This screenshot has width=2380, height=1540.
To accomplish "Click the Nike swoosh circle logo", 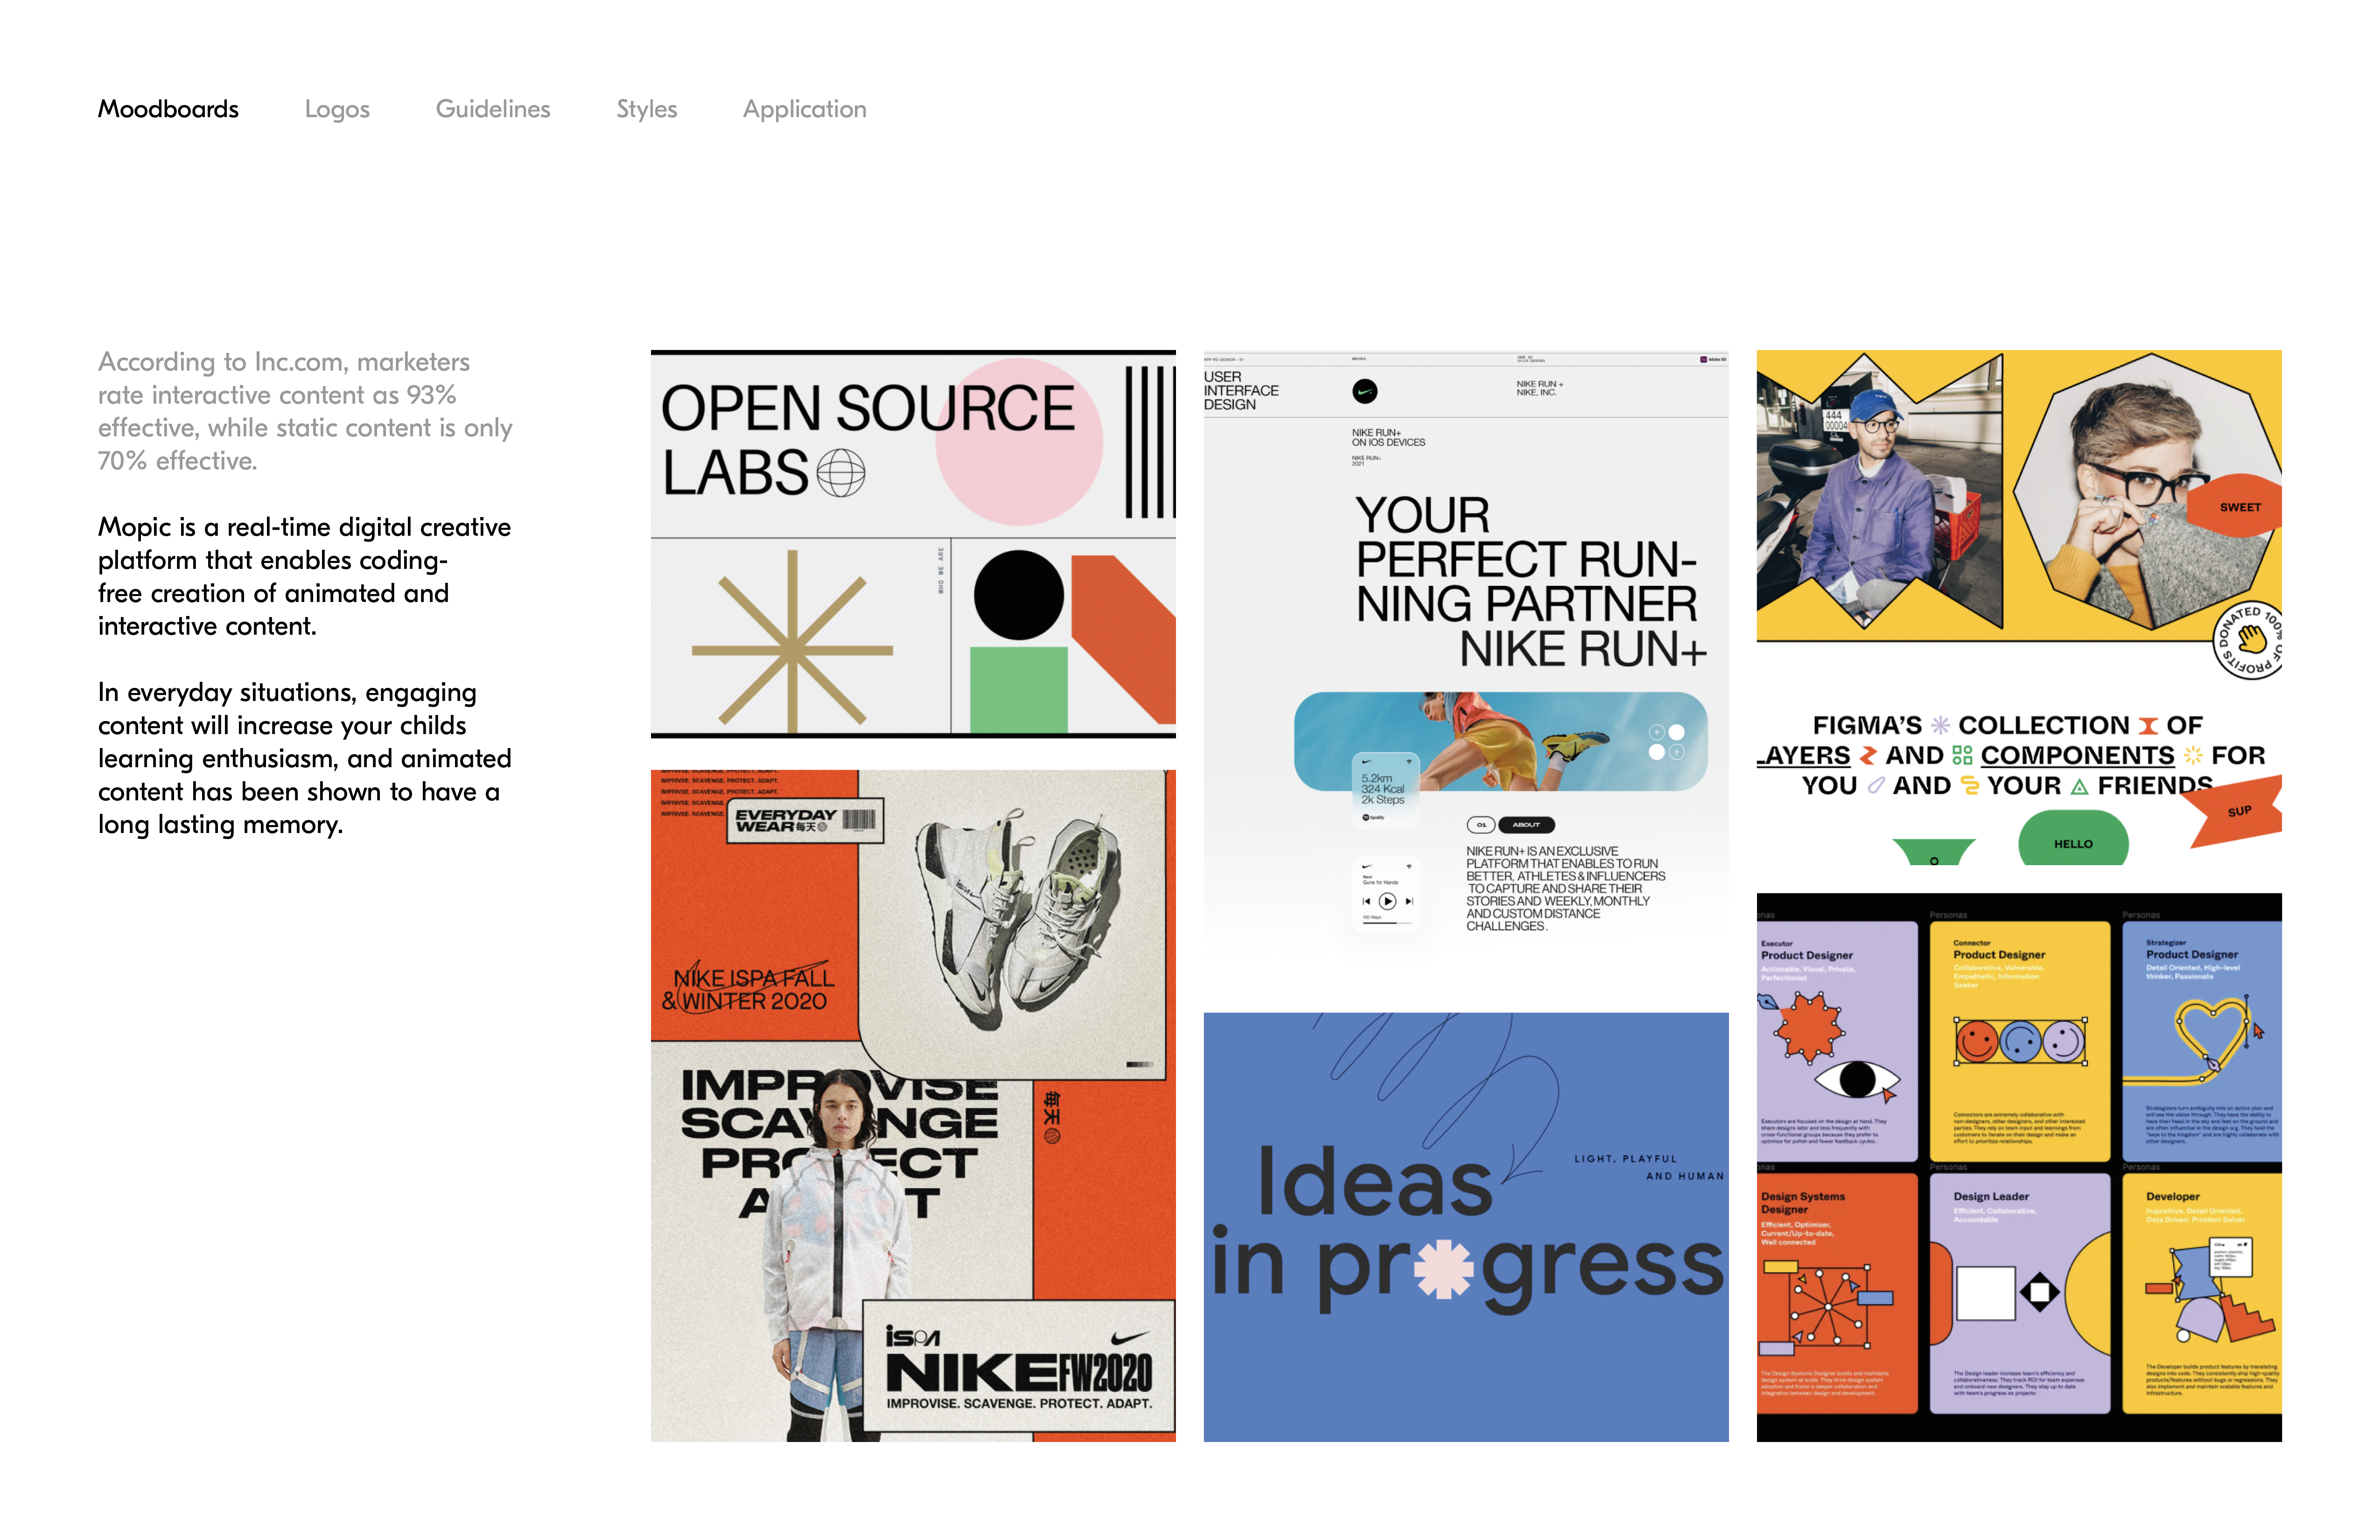I will point(1365,391).
